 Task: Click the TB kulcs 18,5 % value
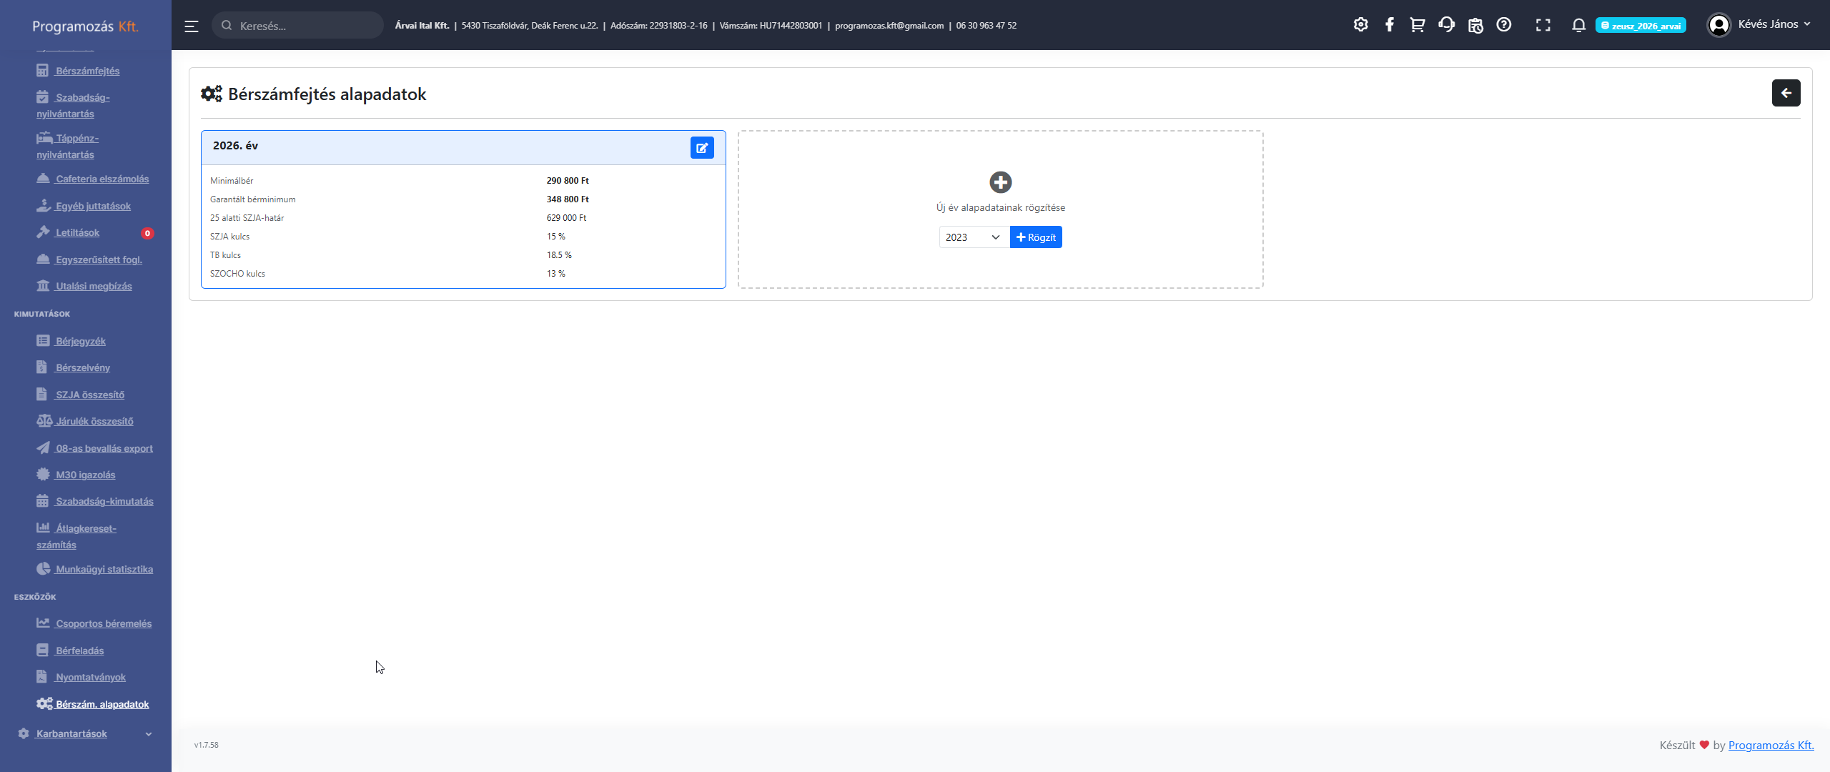[559, 255]
